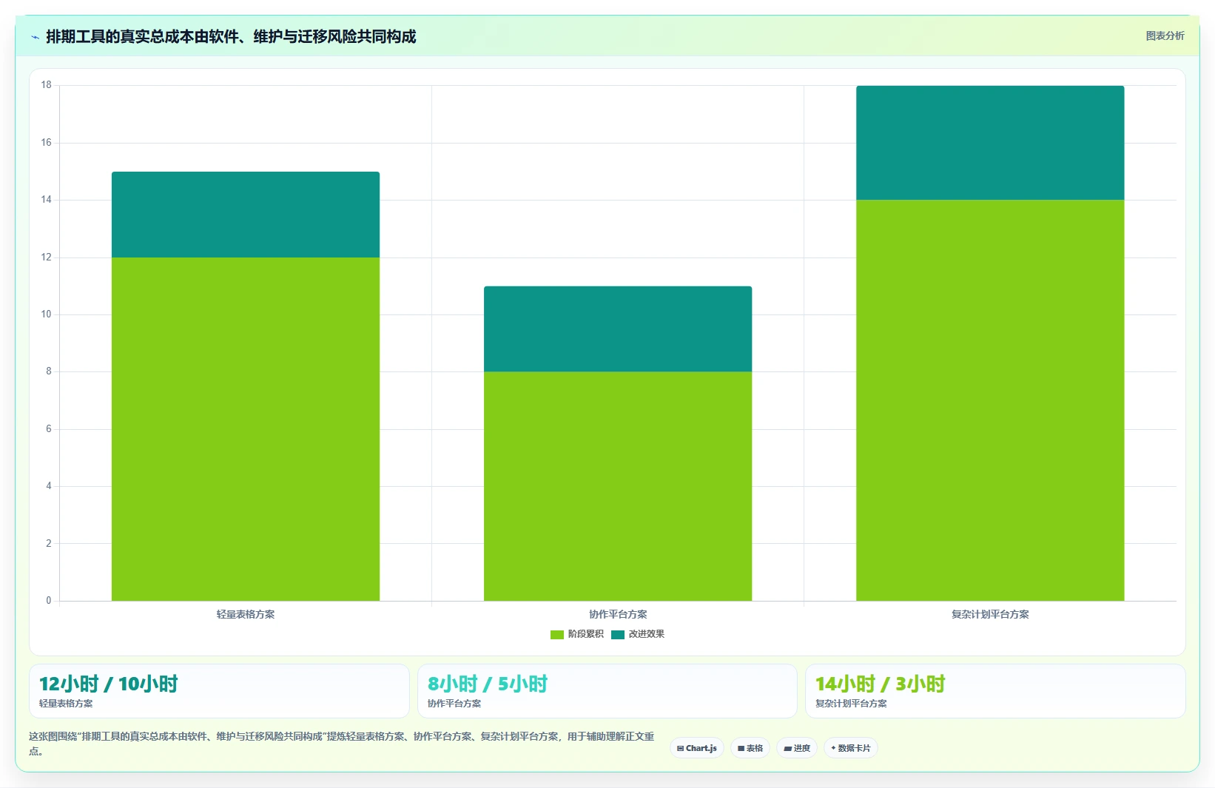Viewport: 1215px width, 788px height.
Task: Toggle the 改进效果 legend color box
Action: click(x=618, y=634)
